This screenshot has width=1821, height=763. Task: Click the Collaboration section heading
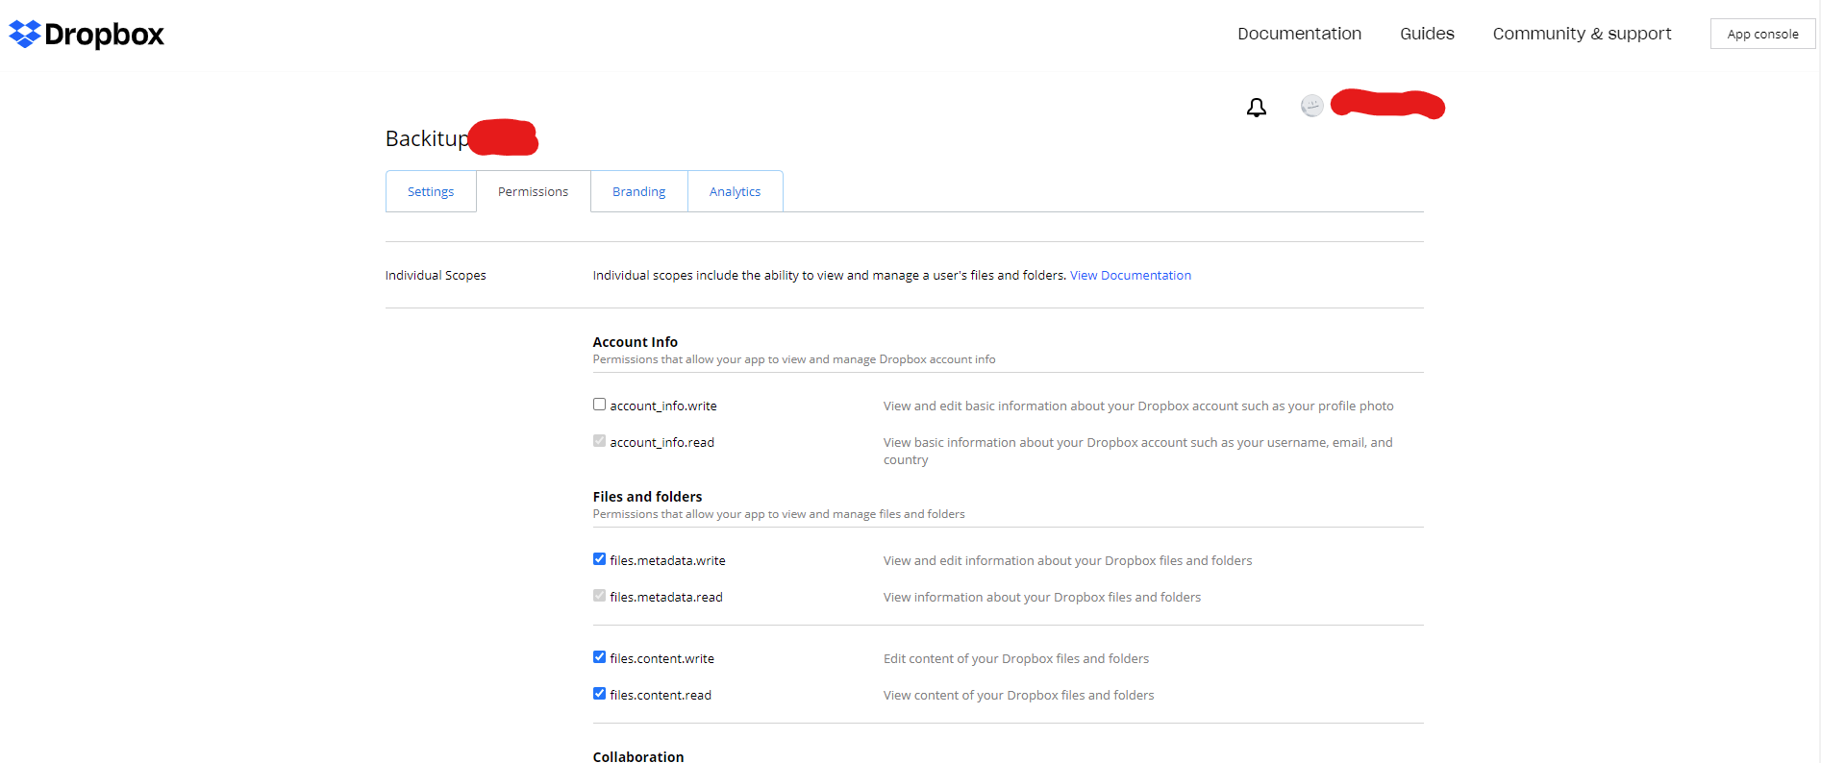[638, 756]
